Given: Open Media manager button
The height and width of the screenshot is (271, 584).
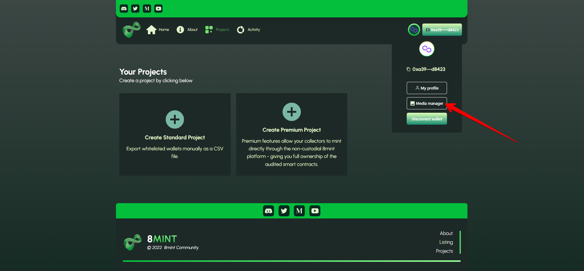Looking at the screenshot, I should (x=427, y=103).
